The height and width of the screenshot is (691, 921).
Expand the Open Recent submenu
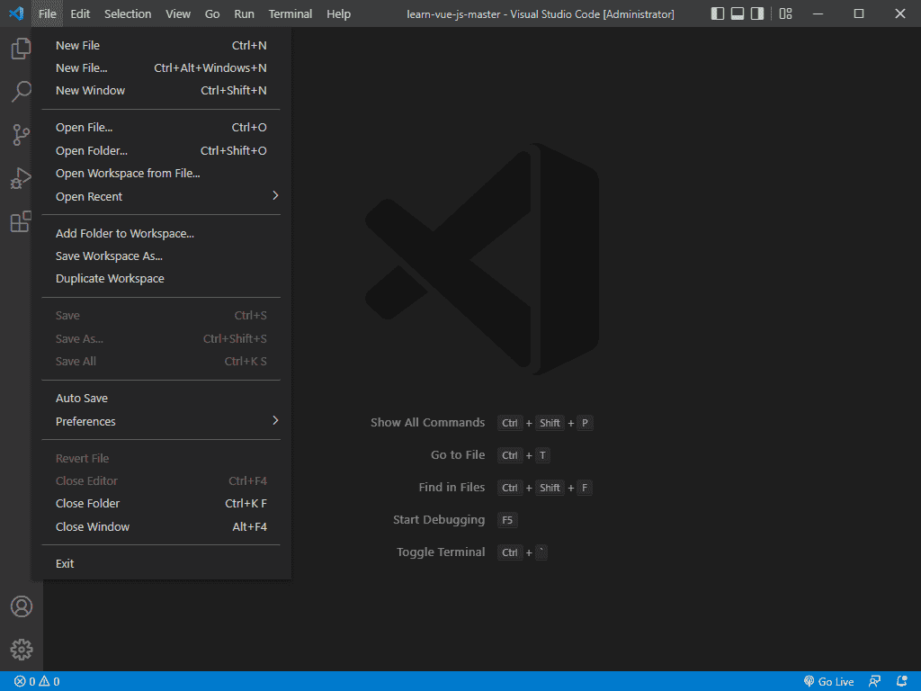click(x=161, y=196)
